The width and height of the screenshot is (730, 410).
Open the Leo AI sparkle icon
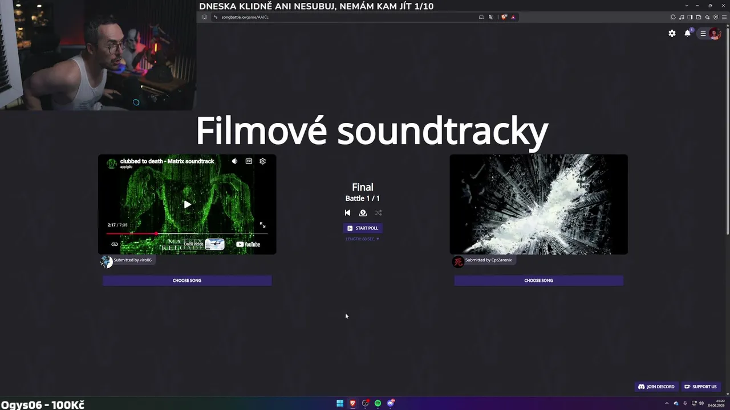pos(707,17)
